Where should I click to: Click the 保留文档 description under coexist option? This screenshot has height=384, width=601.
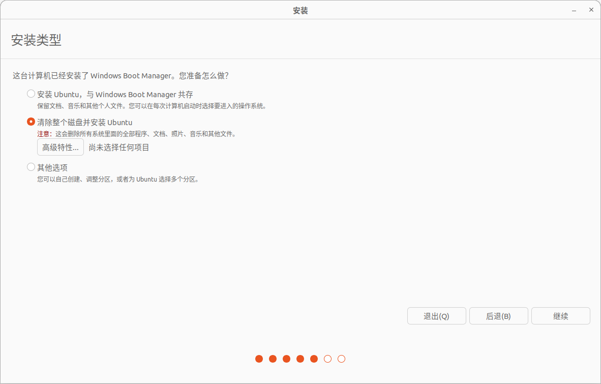click(152, 106)
